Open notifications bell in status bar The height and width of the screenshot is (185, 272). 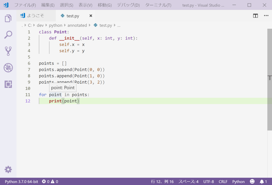(x=263, y=182)
